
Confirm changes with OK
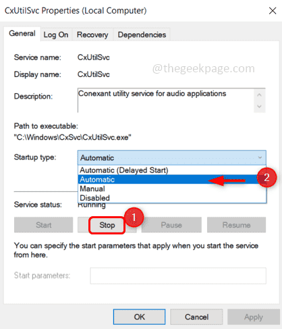(x=139, y=317)
